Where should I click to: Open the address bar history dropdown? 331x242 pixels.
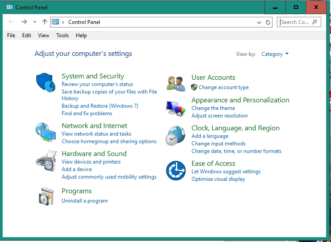tap(259, 23)
